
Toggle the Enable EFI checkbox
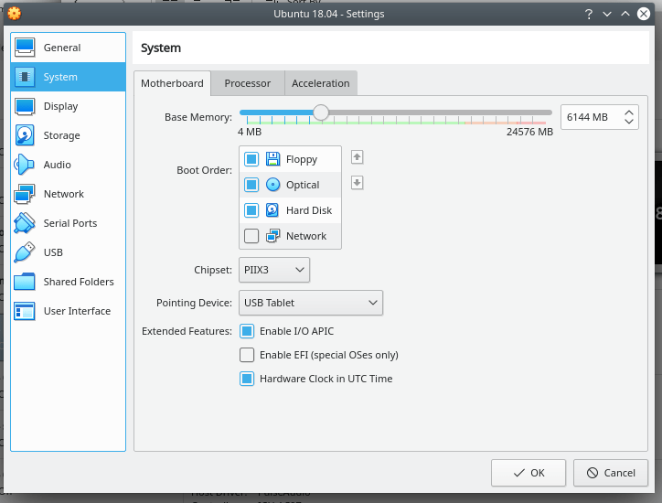click(x=247, y=355)
